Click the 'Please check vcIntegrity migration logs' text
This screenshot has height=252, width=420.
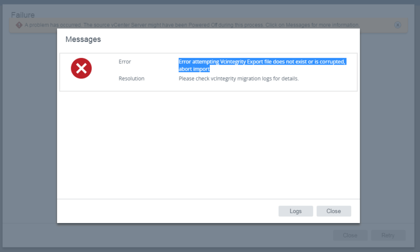pos(238,78)
